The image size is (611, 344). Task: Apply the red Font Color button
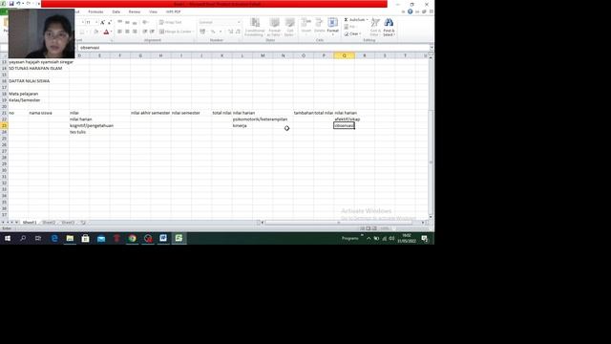click(106, 32)
